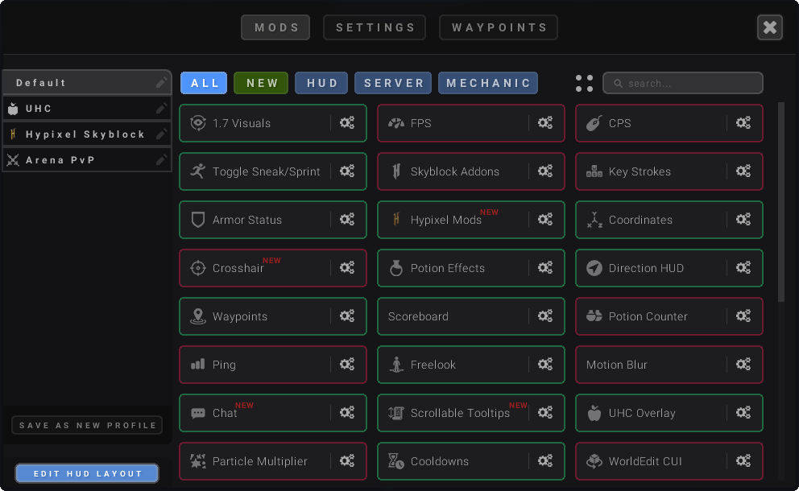
Task: Click gear icon next to Motion Blur
Action: pyautogui.click(x=743, y=364)
